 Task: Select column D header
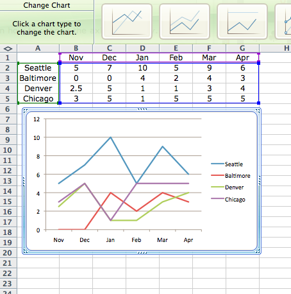[x=142, y=48]
